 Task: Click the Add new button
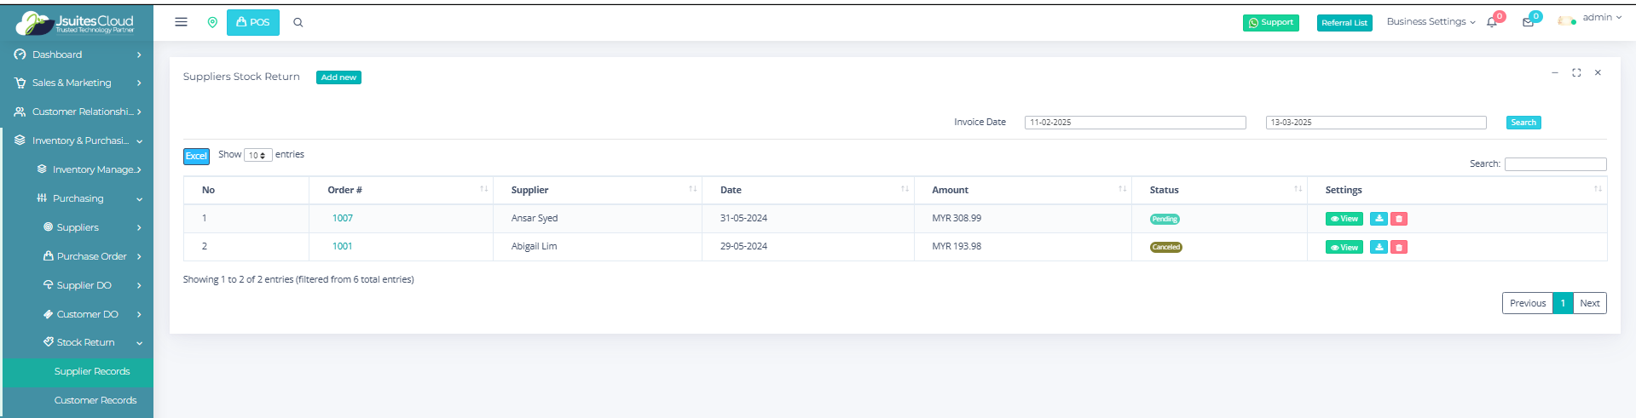(x=338, y=77)
